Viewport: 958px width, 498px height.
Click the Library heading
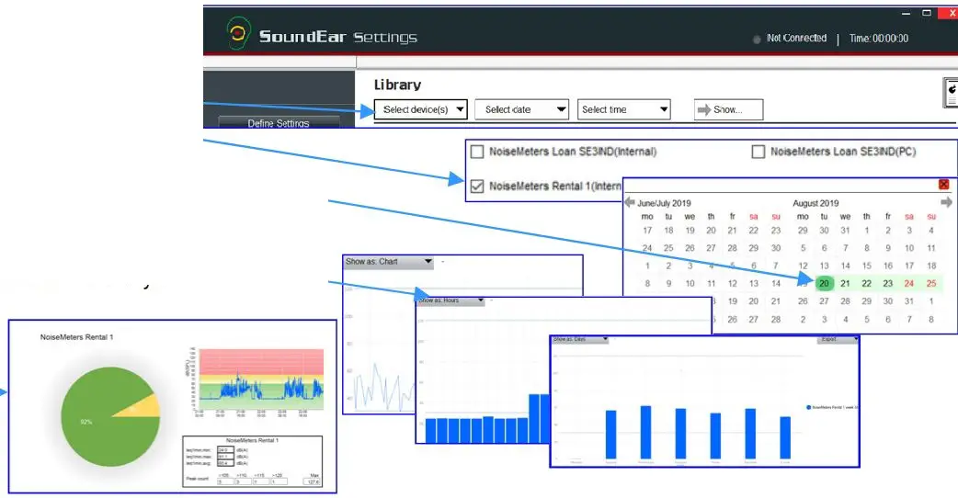398,85
